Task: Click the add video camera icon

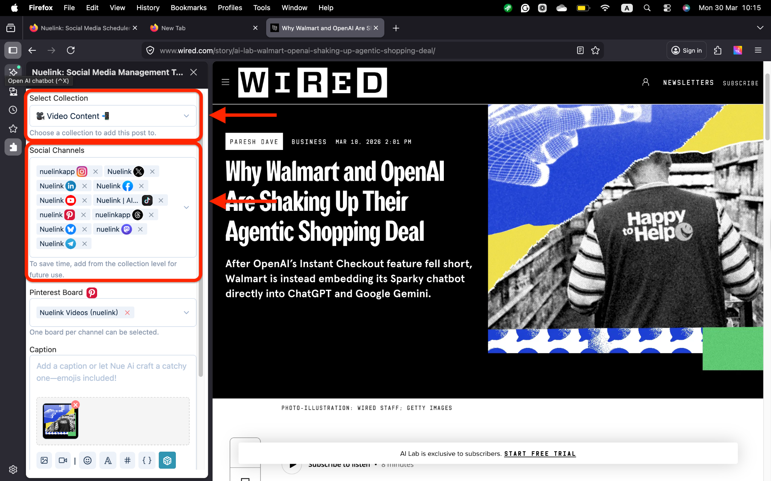Action: coord(63,460)
